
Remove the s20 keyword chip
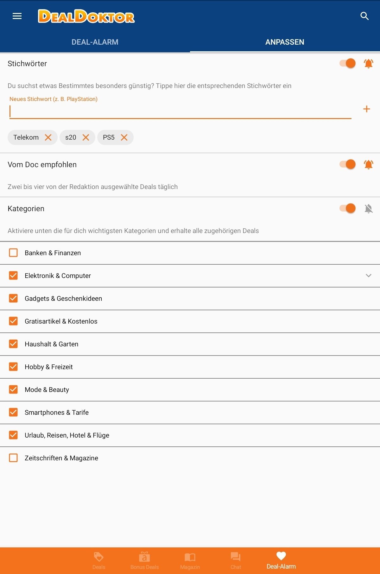(x=86, y=137)
